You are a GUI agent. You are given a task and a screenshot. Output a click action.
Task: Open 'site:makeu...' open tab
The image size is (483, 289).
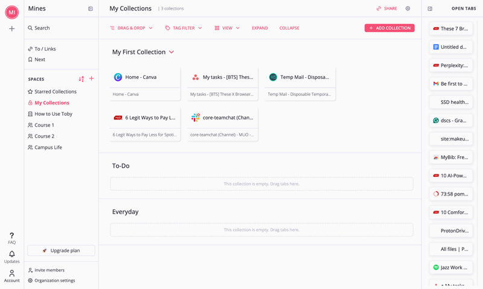[x=451, y=139]
